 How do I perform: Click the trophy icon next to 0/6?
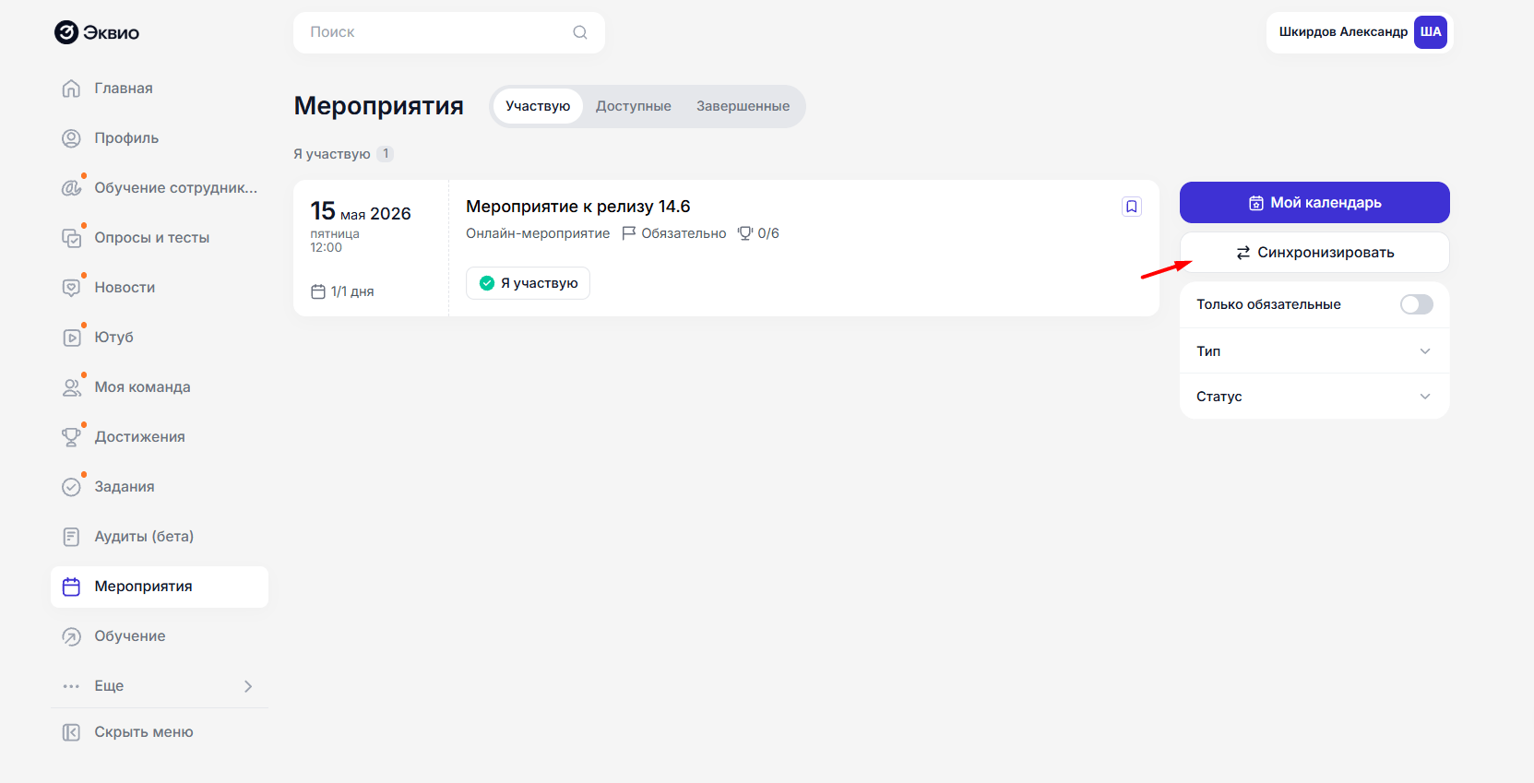pos(745,233)
